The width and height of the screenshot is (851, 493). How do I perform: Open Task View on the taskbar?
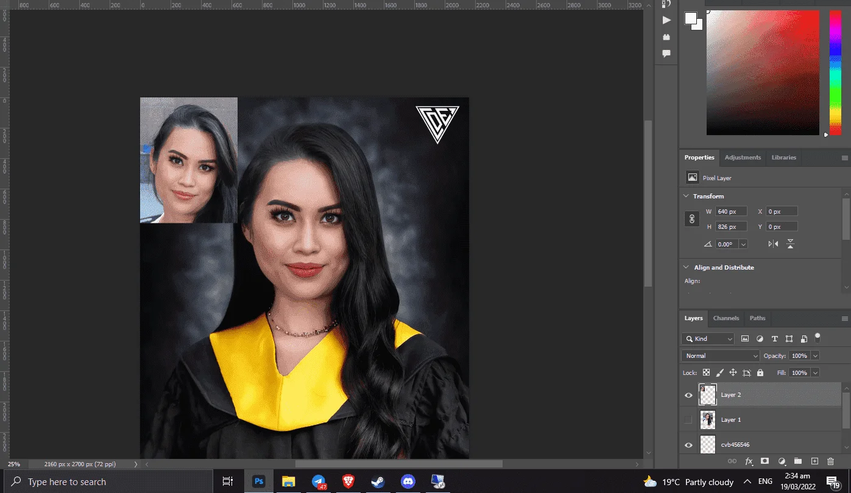click(x=227, y=481)
